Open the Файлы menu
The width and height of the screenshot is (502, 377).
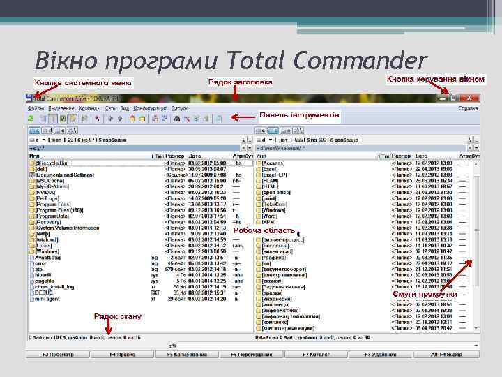coord(36,108)
